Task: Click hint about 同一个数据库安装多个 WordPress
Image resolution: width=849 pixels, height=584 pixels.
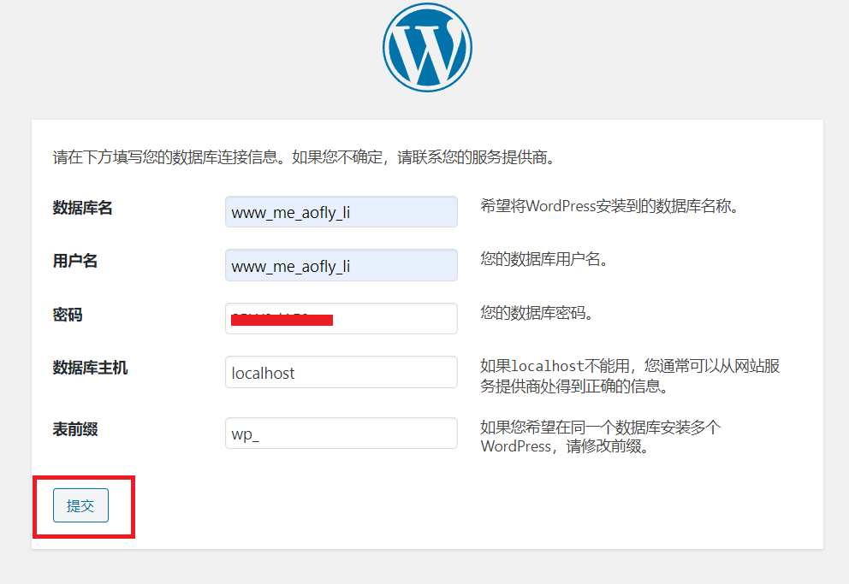Action: 601,437
